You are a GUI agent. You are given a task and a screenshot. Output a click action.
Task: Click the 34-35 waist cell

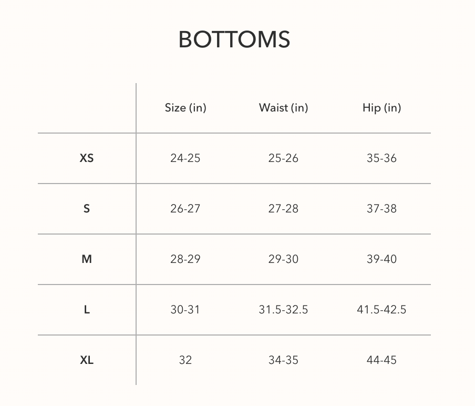(x=283, y=360)
